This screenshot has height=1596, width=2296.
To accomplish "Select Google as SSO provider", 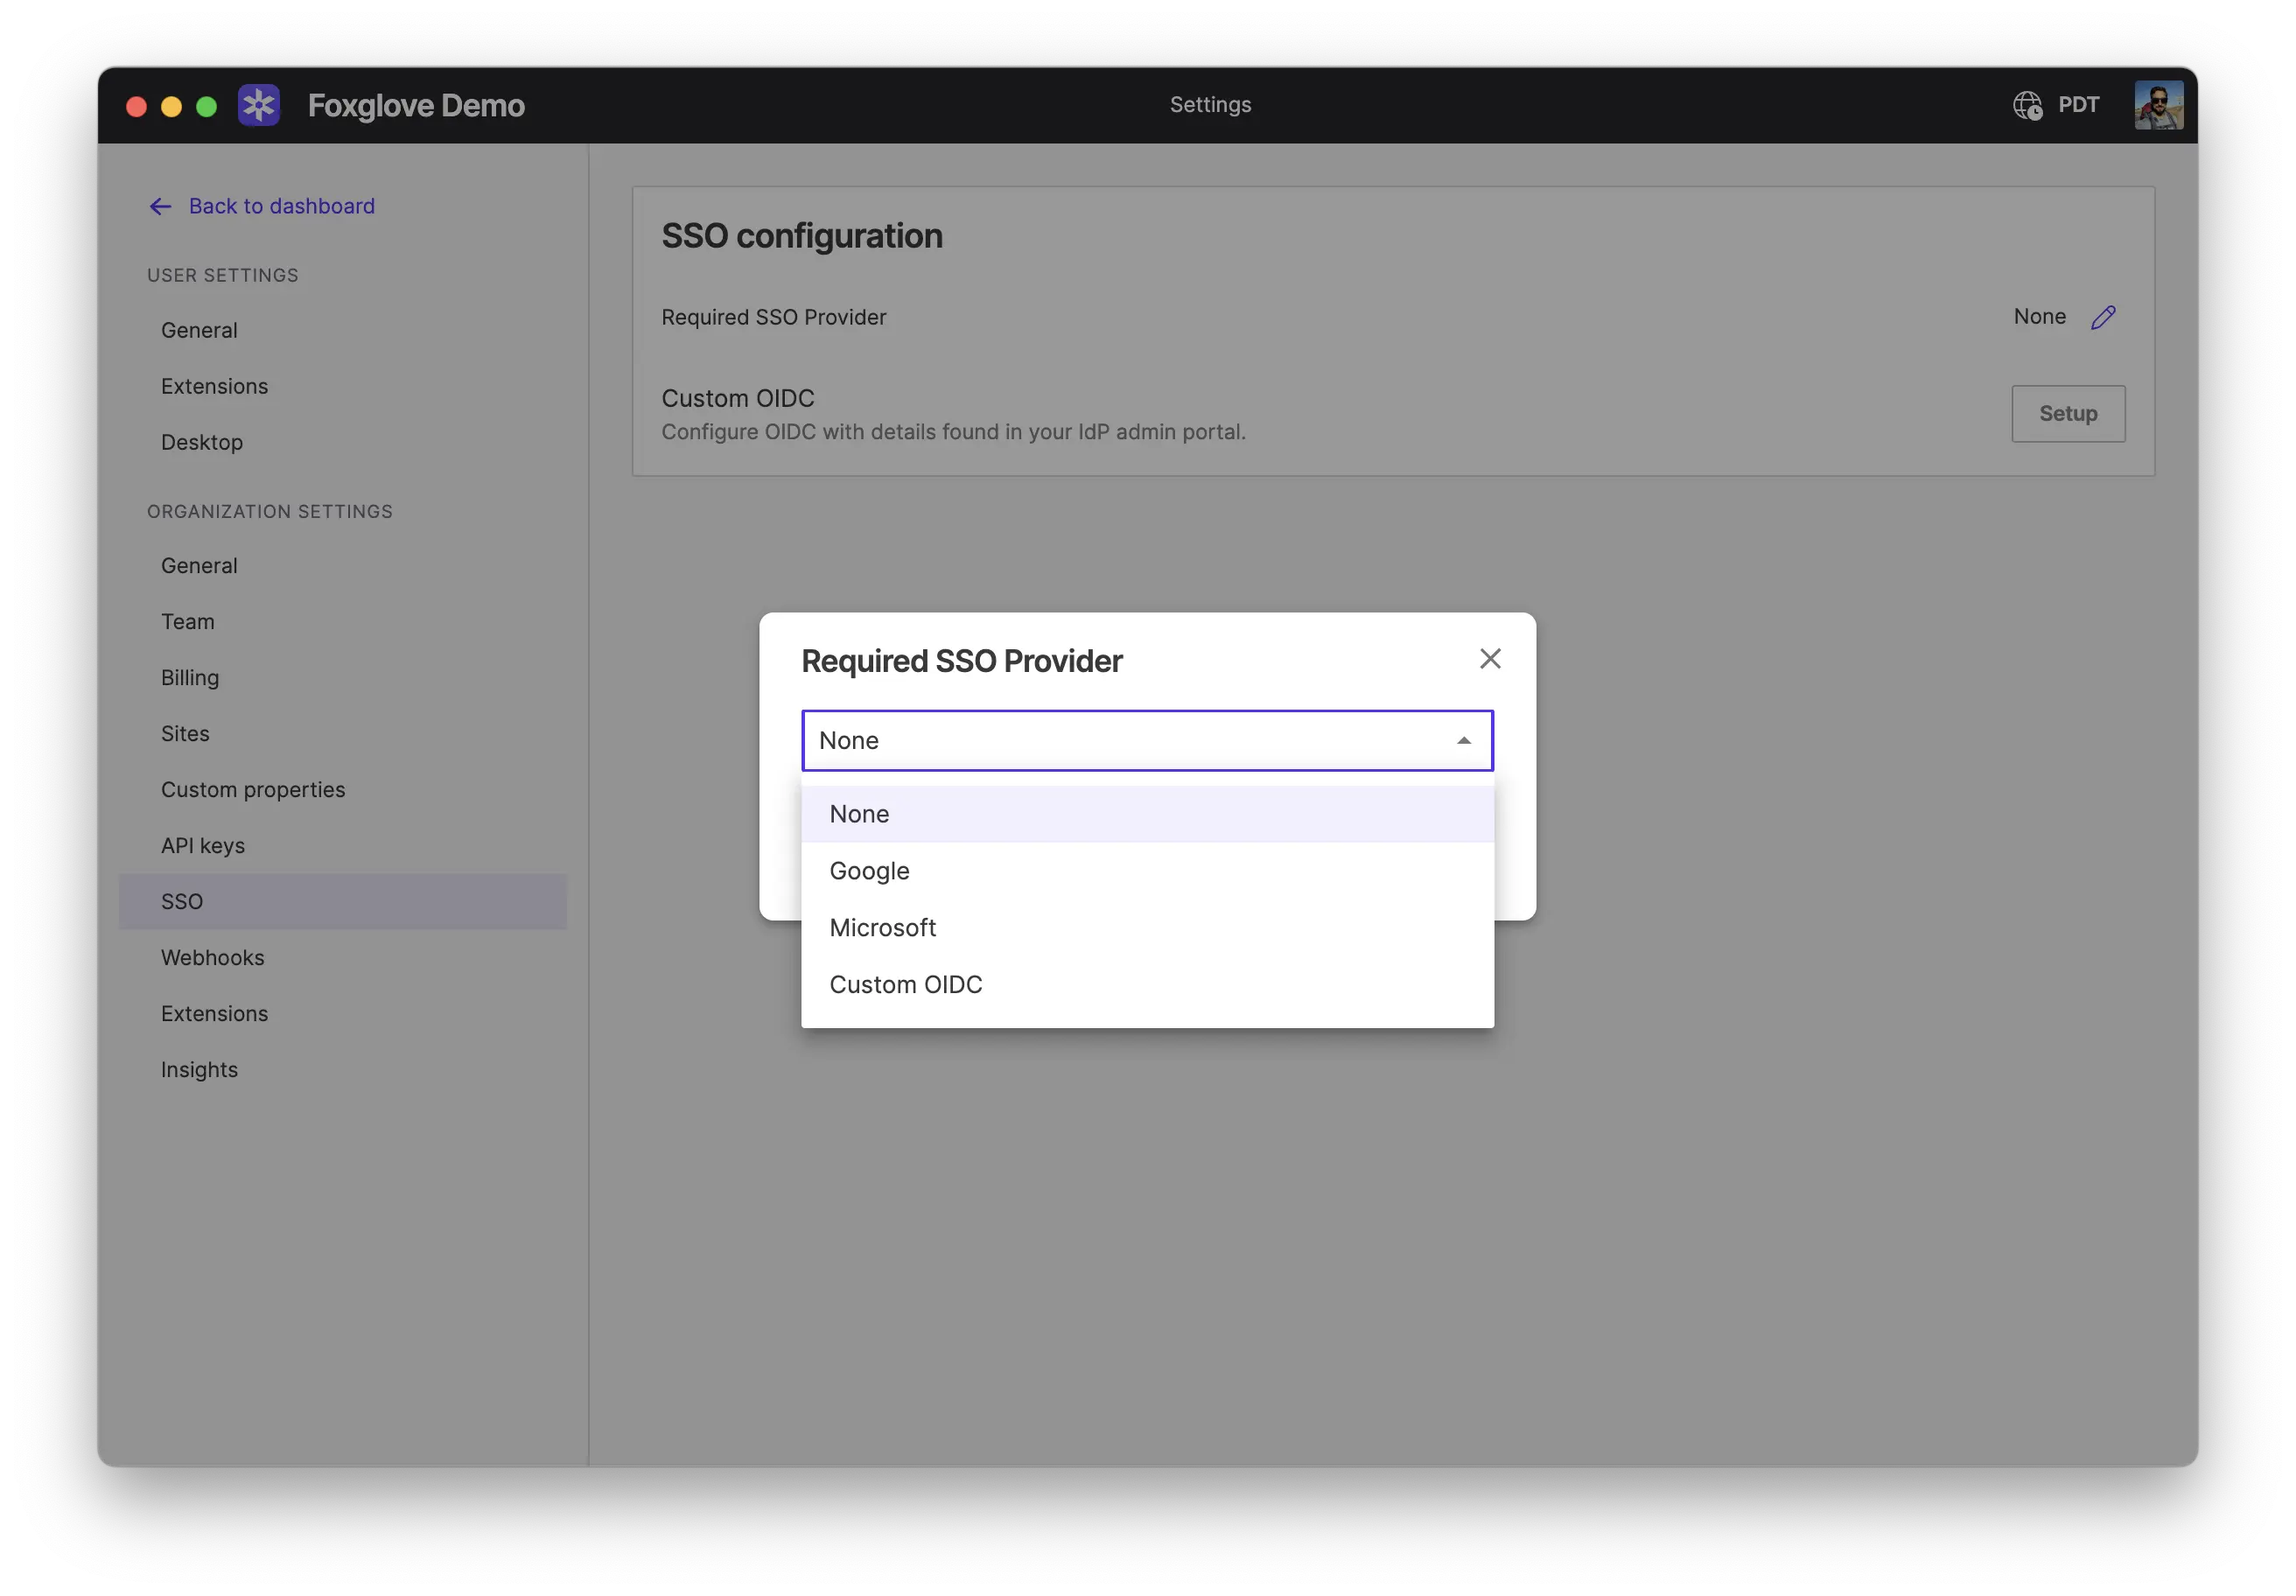I will click(868, 870).
